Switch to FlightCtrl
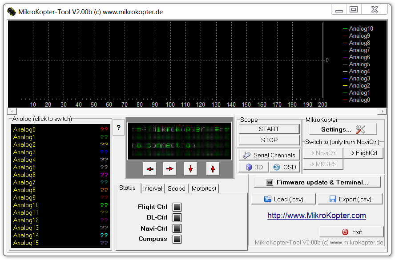This screenshot has width=395, height=260. pyautogui.click(x=363, y=153)
